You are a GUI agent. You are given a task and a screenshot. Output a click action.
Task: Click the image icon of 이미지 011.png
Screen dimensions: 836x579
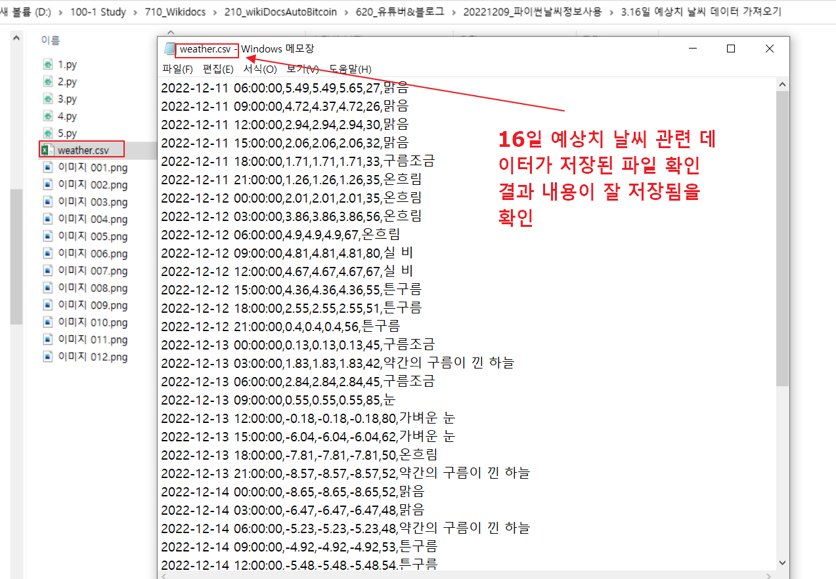coord(48,340)
